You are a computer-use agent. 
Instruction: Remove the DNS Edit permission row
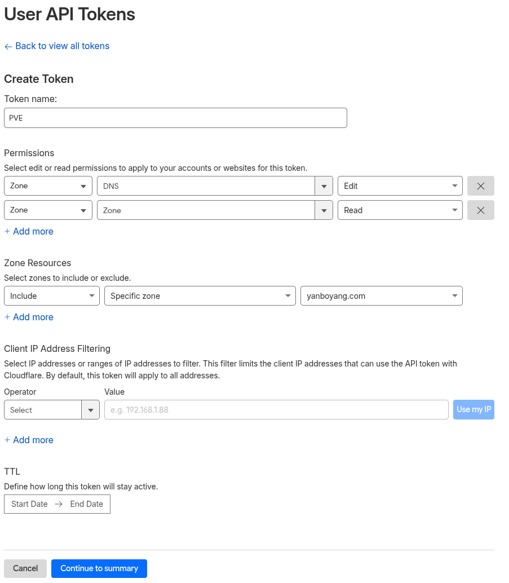click(x=480, y=186)
